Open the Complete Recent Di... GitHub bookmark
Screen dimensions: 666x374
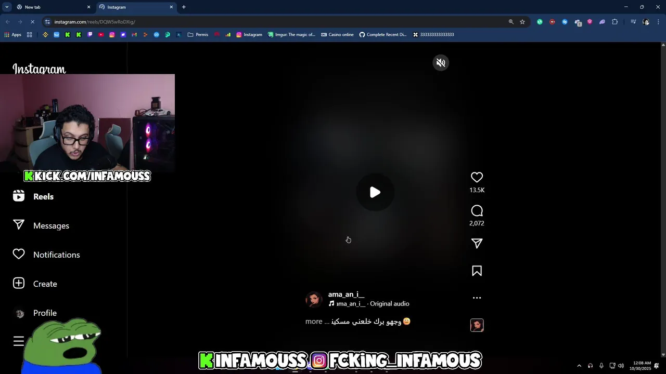(383, 35)
